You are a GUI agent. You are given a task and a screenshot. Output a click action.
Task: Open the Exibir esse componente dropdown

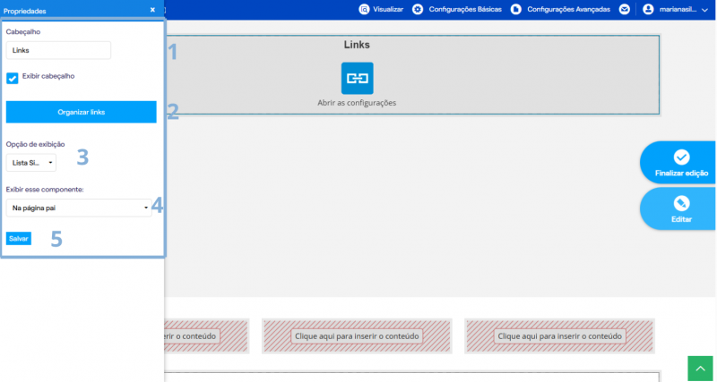tap(79, 208)
